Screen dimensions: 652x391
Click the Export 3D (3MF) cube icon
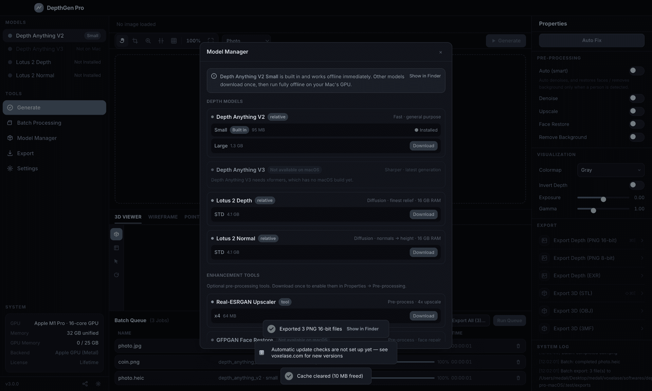(544, 329)
